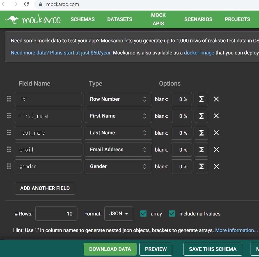Grab drag handle for last_name row

coord(9,133)
